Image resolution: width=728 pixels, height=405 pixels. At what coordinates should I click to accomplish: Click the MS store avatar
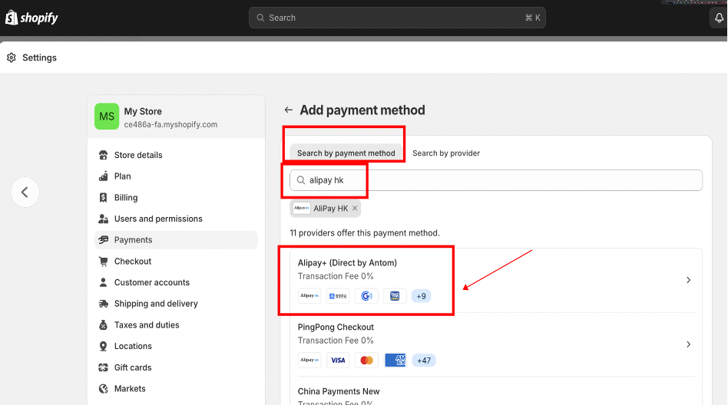(107, 117)
